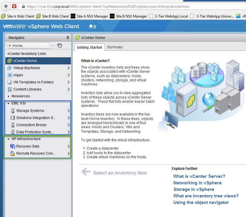Click the Content Libraries icon
The image size is (246, 217).
(10, 89)
